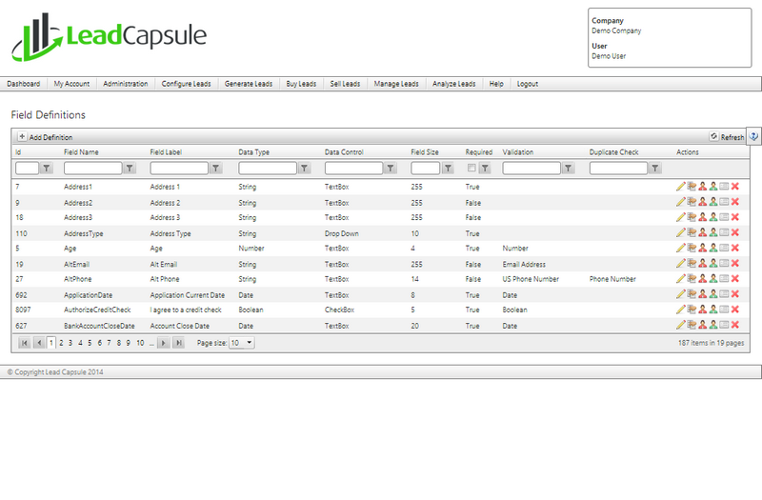
Task: Open the filter menu for the Id column
Action: tap(46, 169)
